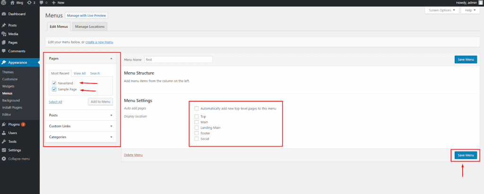Viewport: 484px width, 194px height.
Task: Click the Users icon in sidebar
Action: 4,133
